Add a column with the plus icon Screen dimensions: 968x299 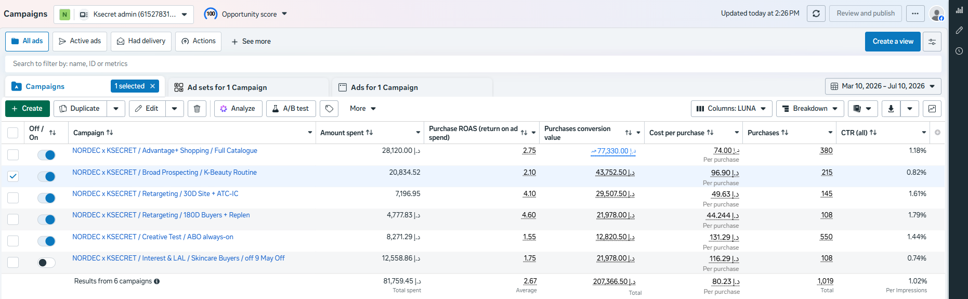(x=937, y=133)
